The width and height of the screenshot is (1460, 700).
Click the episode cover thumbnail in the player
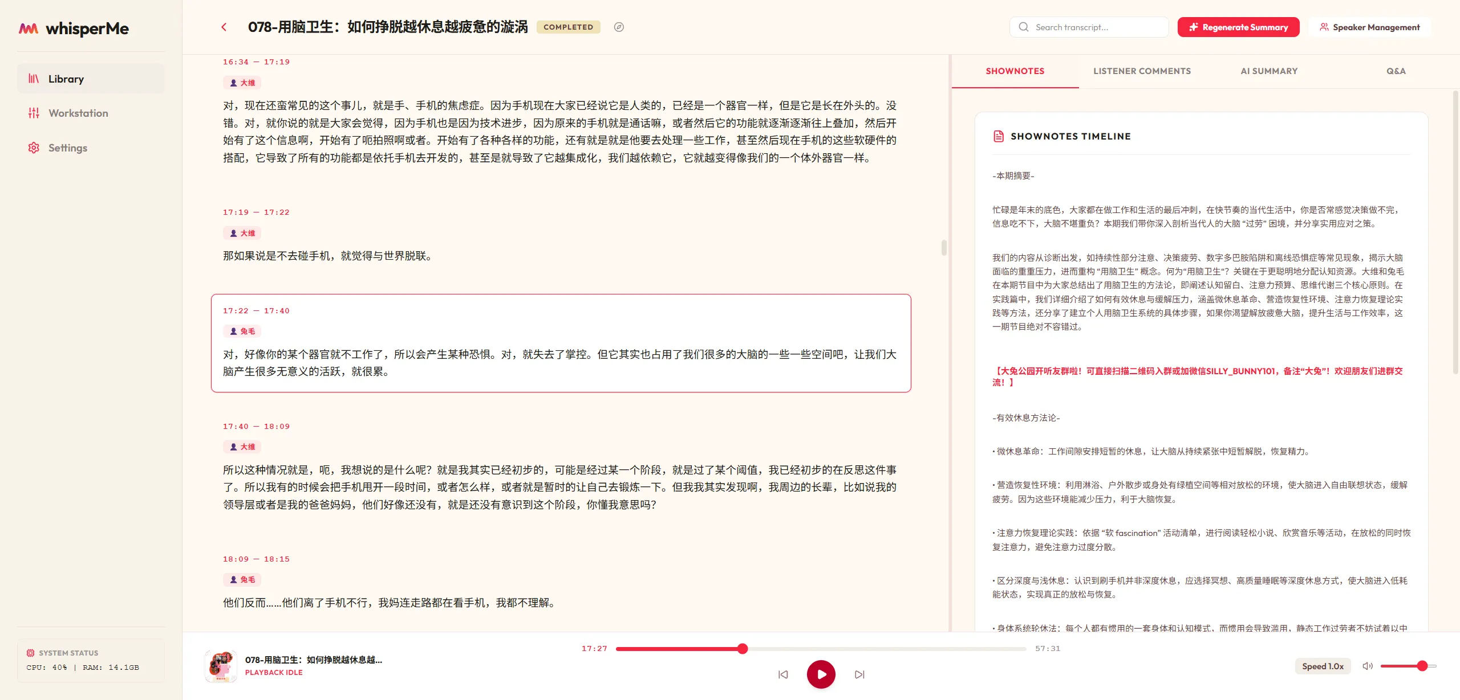click(x=221, y=666)
